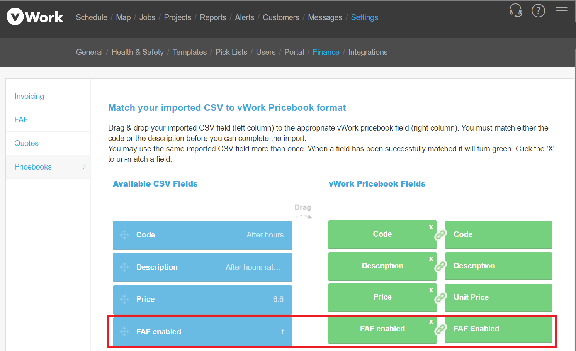Select the Finance tab
Image resolution: width=576 pixels, height=351 pixels.
pos(326,52)
